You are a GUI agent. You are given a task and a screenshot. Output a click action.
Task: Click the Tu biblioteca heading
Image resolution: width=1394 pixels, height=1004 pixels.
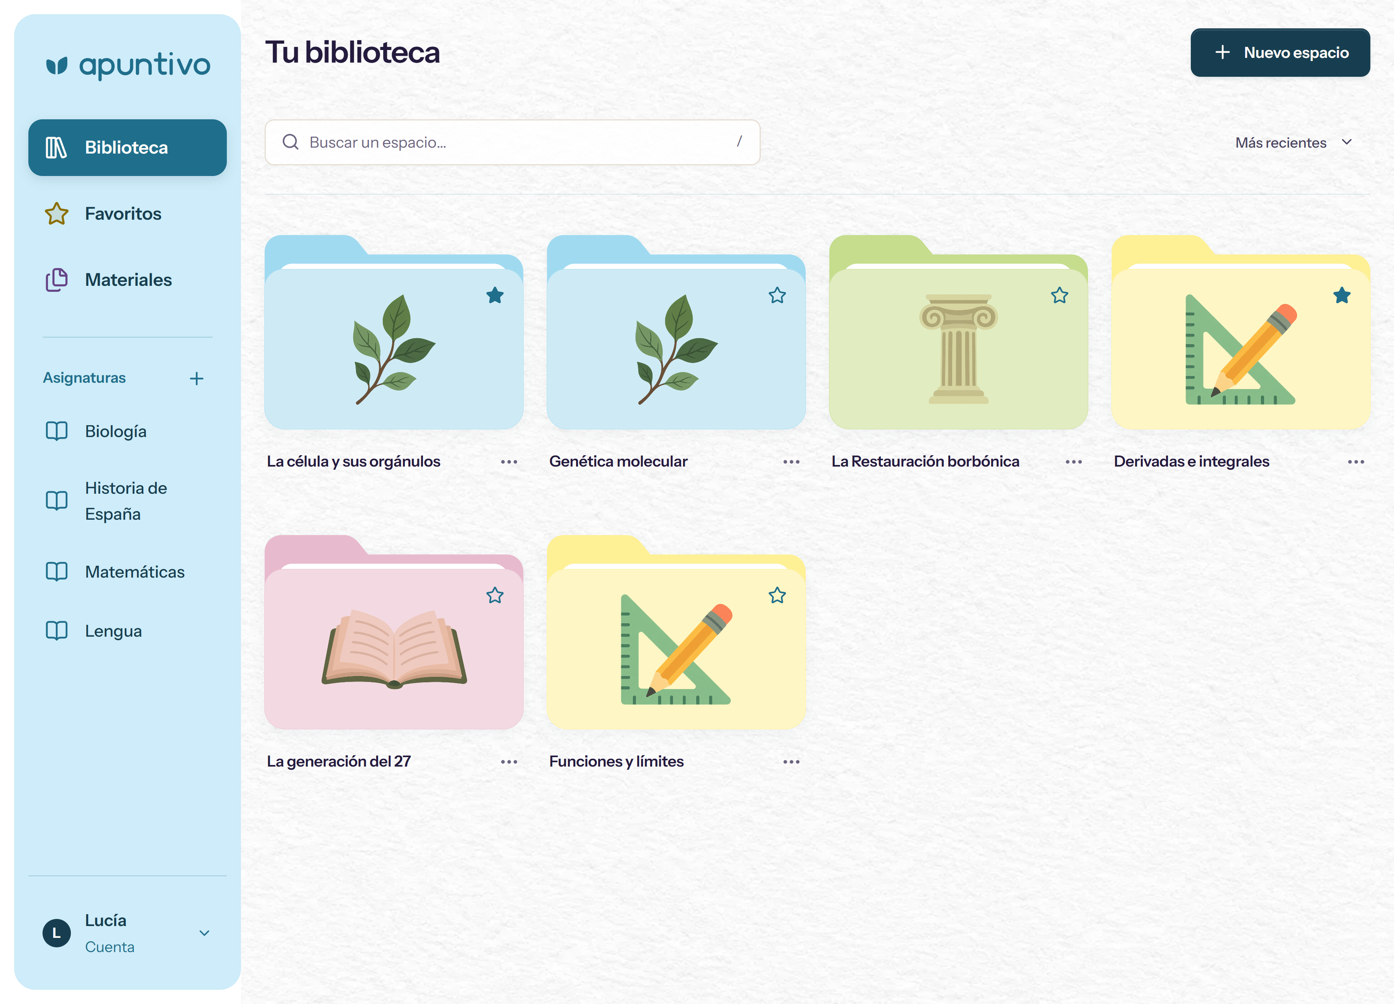click(x=352, y=52)
